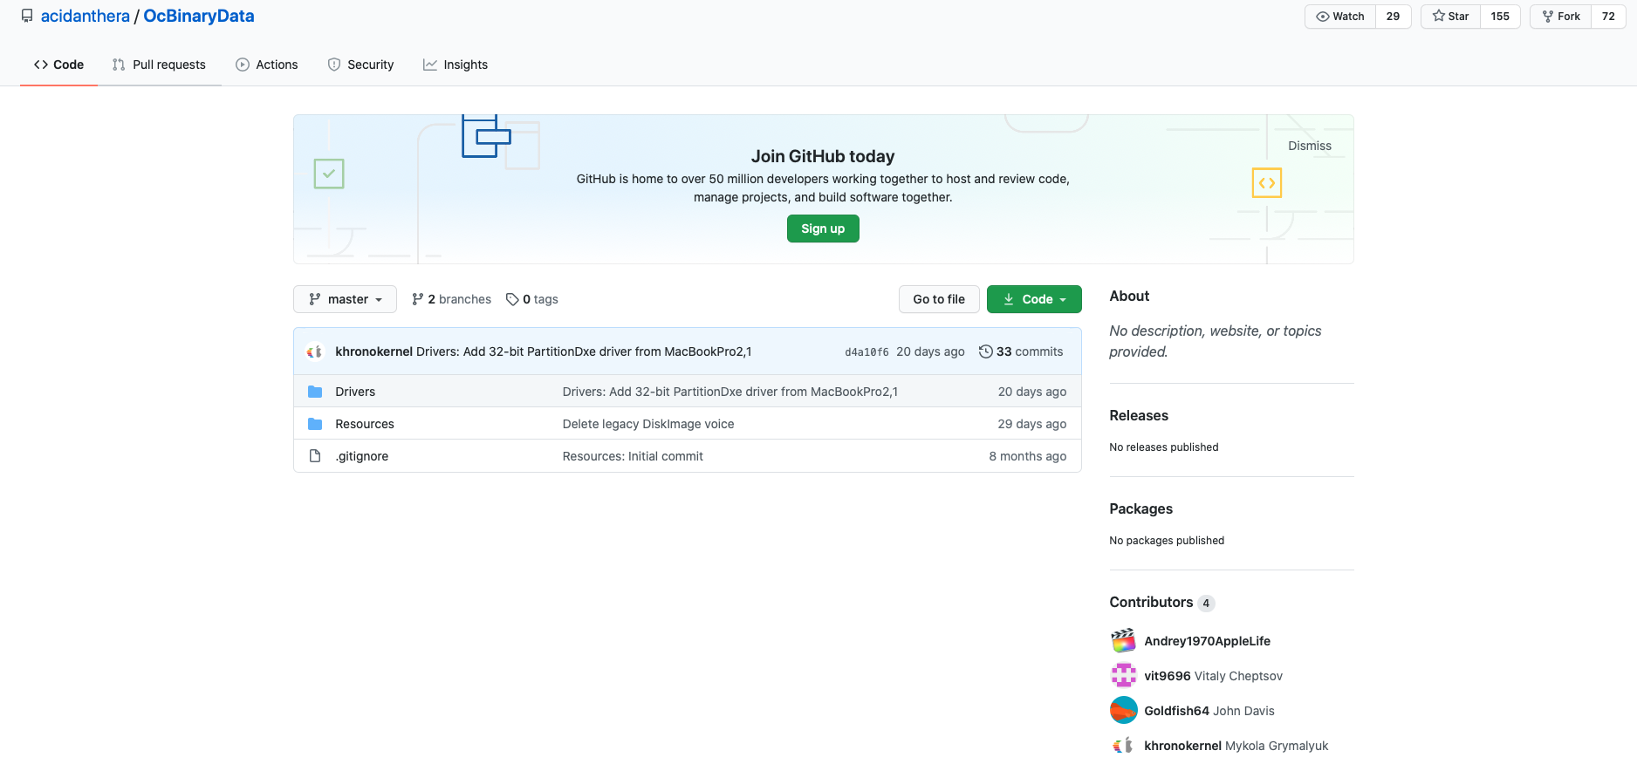Click the clock history icon beside 33 commits
This screenshot has width=1637, height=771.
[x=986, y=351]
